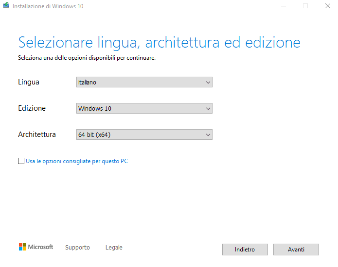Click the 'Usa le opzioni consigliate per questo PC' label
This screenshot has width=338, height=267.
pyautogui.click(x=77, y=161)
